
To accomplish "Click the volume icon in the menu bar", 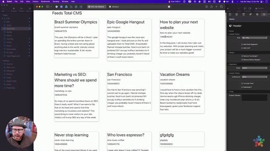I will point(209,2).
